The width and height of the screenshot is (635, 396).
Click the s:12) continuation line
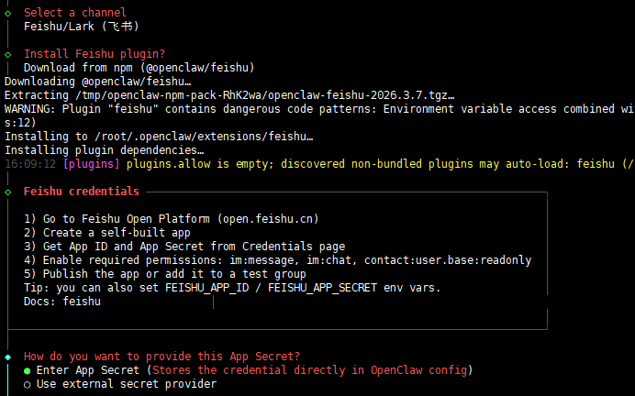[20, 123]
